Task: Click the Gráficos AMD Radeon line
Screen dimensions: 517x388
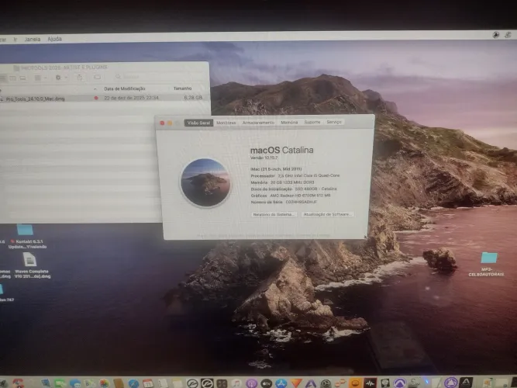Action: [x=291, y=196]
